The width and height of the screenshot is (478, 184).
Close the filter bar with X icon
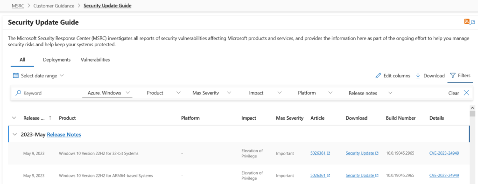tap(466, 93)
